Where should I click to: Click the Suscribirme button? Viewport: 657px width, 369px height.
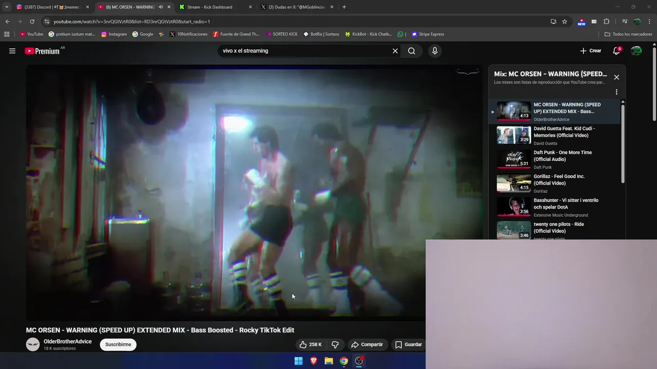point(118,344)
